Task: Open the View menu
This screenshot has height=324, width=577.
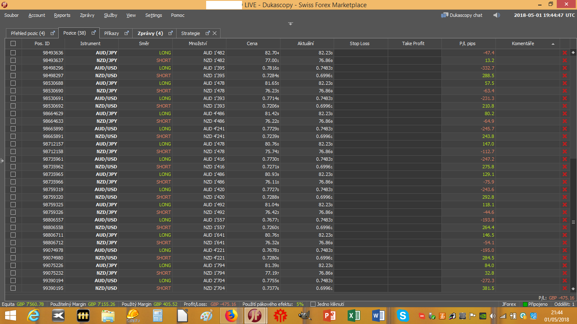Action: coord(131,15)
